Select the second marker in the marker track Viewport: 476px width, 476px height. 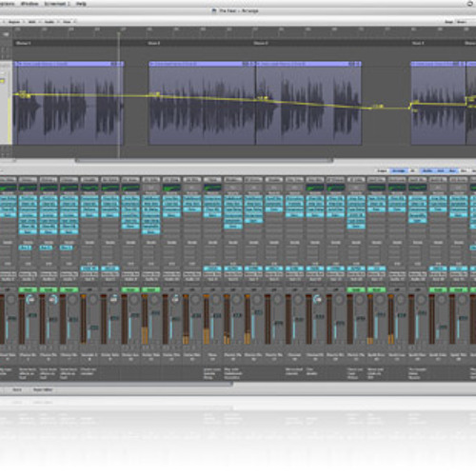coord(154,43)
